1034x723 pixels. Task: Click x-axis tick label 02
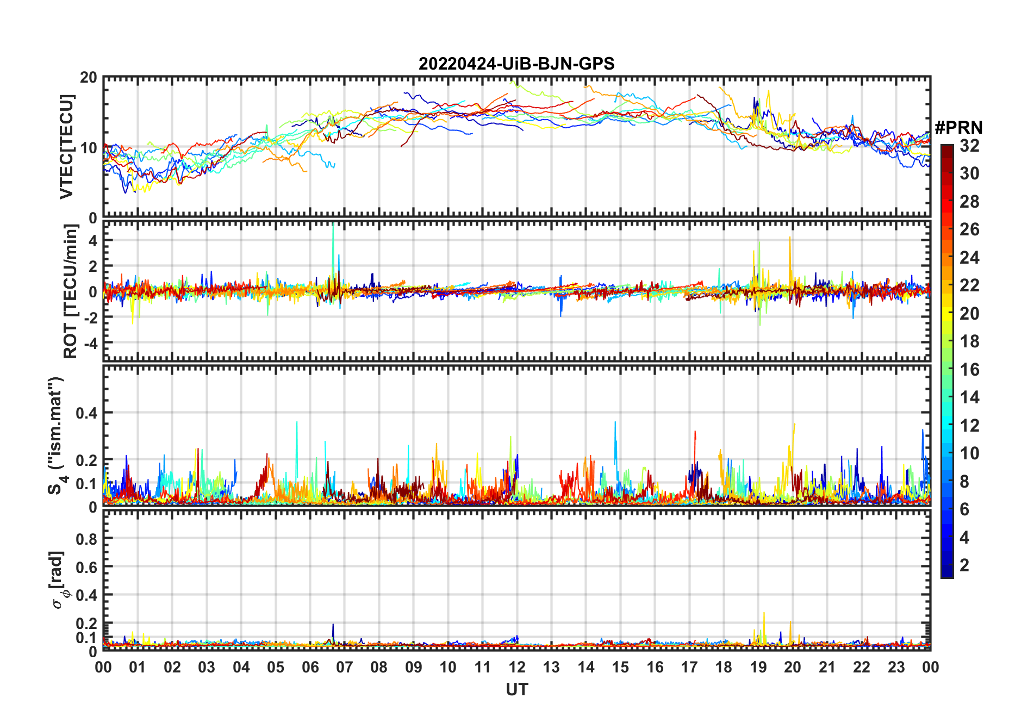[x=172, y=667]
